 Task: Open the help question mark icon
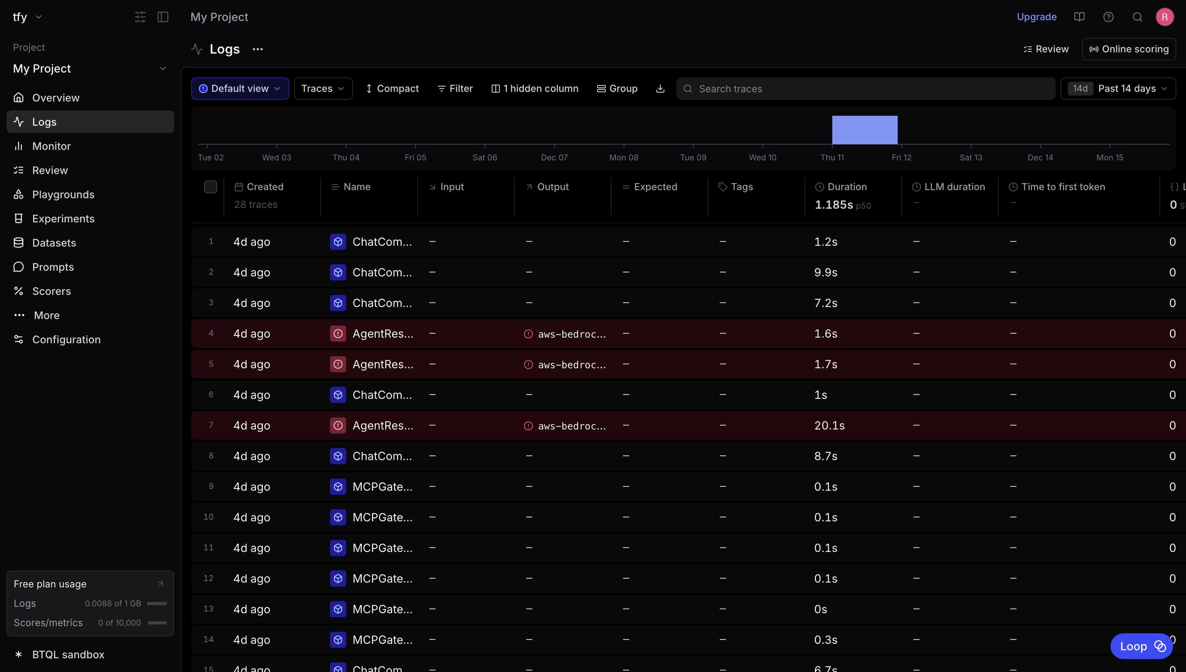(1109, 17)
